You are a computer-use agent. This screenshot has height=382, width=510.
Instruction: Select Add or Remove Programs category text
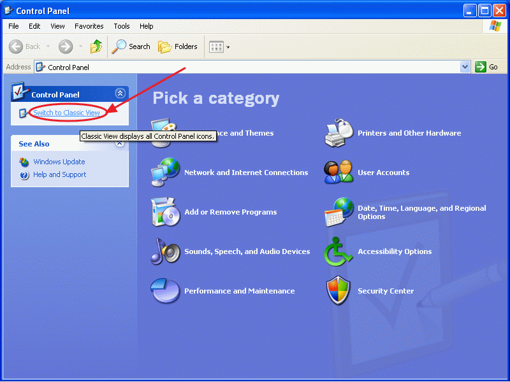[231, 212]
